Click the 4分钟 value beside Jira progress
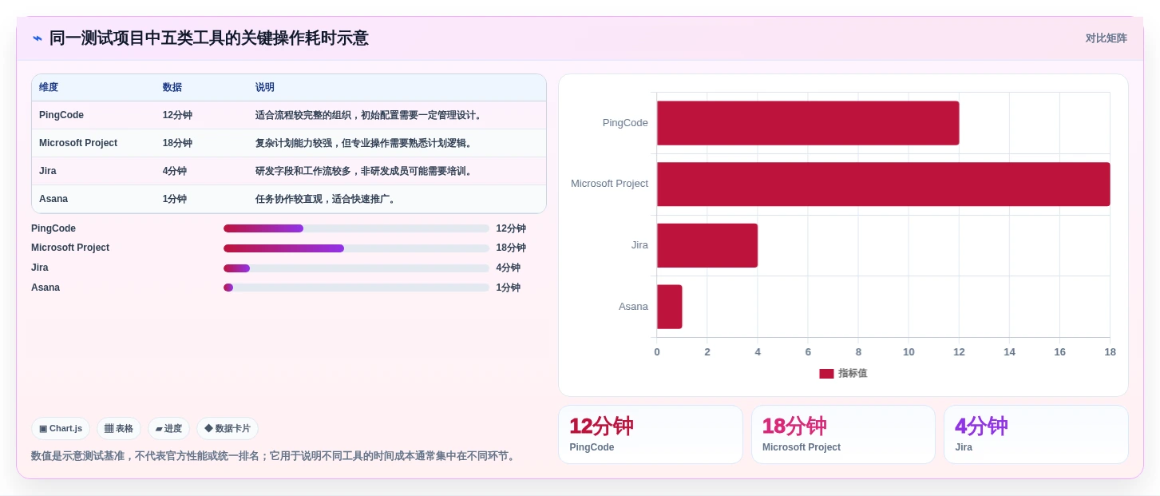This screenshot has width=1160, height=496. coord(509,268)
